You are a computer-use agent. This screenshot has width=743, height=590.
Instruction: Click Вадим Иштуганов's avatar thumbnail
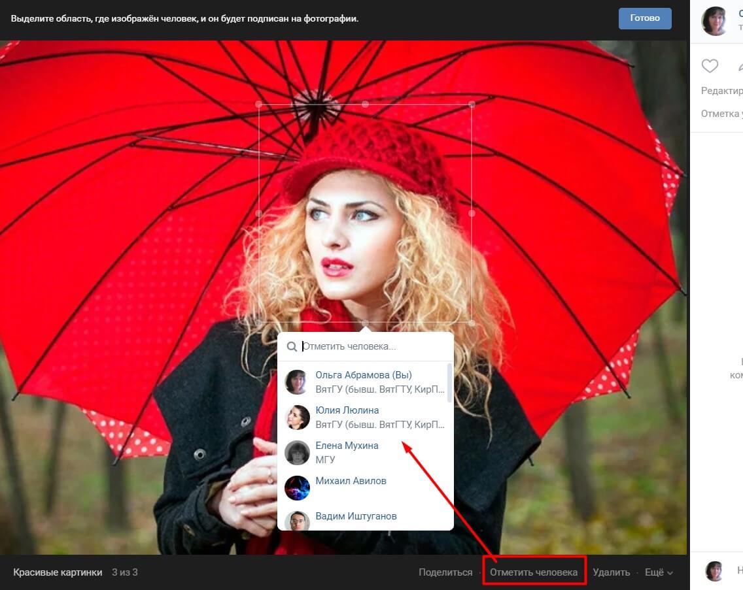pyautogui.click(x=297, y=521)
